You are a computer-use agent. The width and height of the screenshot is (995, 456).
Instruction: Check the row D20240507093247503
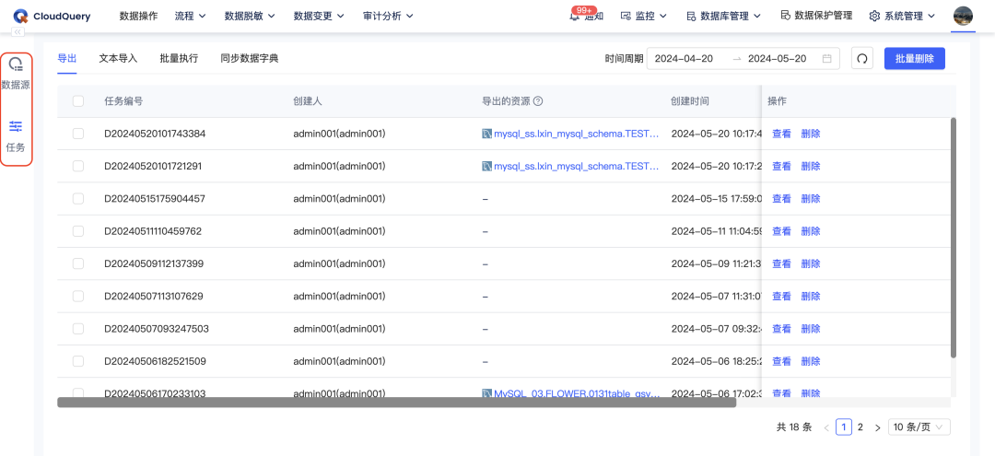coord(78,329)
